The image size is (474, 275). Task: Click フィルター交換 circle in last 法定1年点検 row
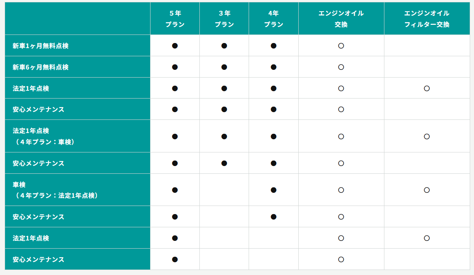click(x=427, y=238)
